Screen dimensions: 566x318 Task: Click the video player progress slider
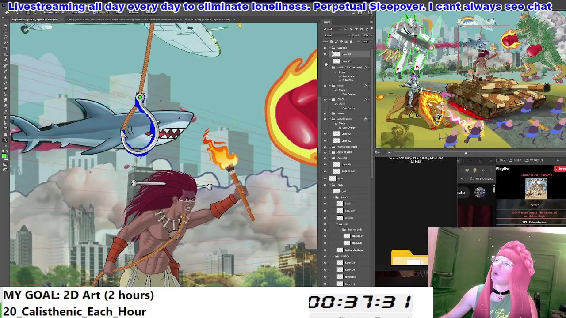click(465, 153)
